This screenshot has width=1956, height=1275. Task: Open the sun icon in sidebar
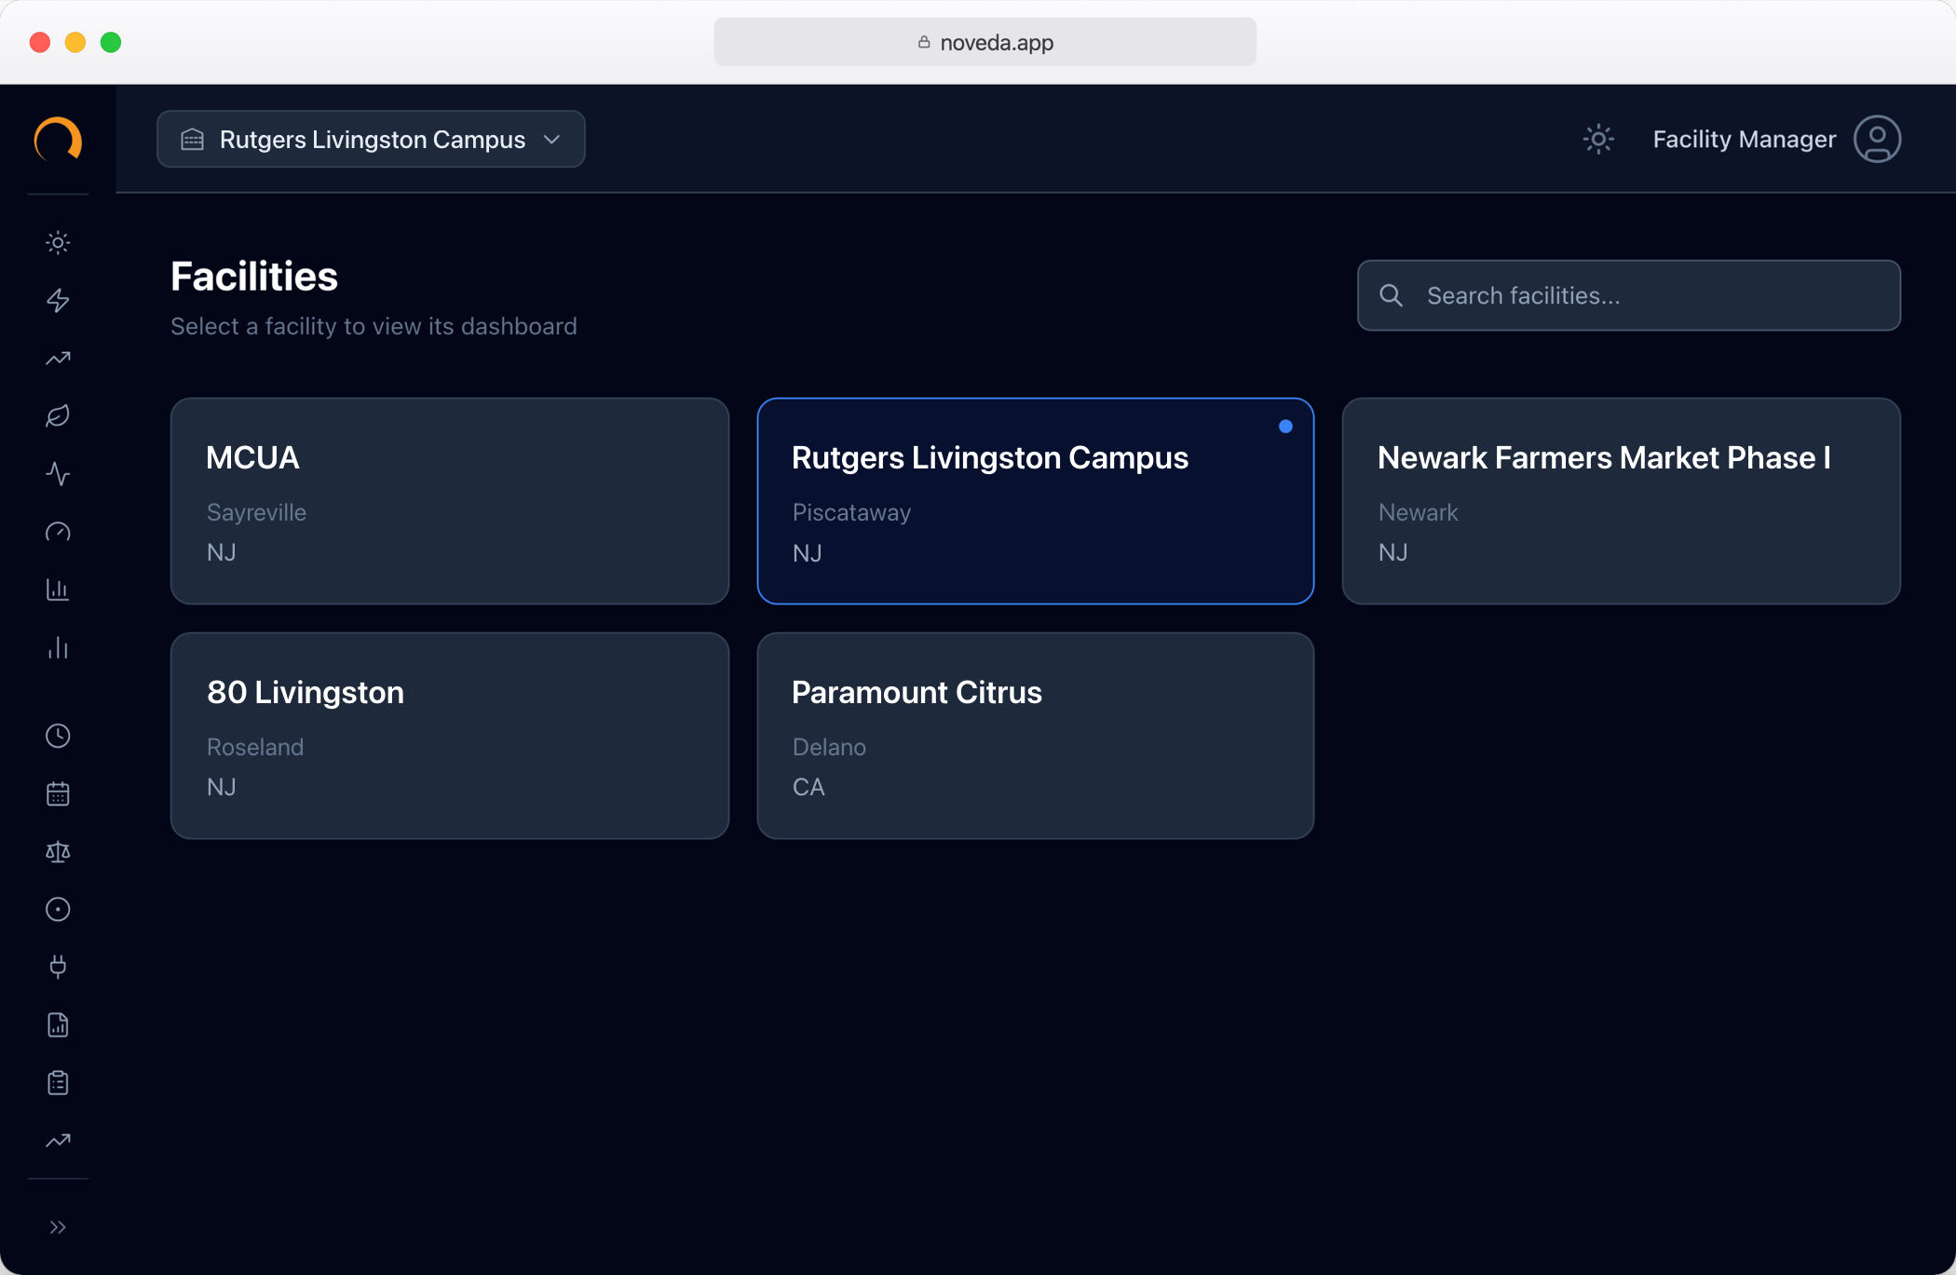(58, 243)
